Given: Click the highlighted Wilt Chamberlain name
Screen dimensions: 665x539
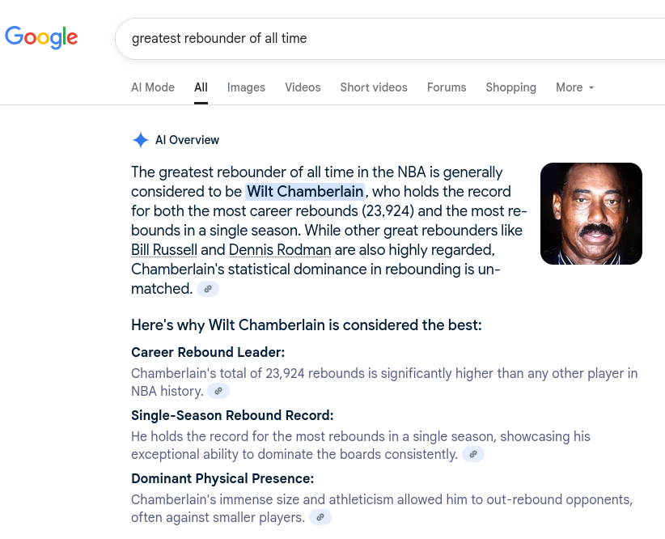Looking at the screenshot, I should 305,192.
